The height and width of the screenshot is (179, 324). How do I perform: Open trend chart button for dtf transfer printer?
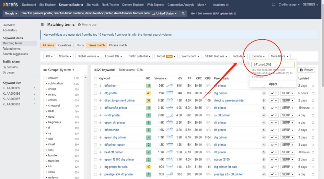click(273, 108)
